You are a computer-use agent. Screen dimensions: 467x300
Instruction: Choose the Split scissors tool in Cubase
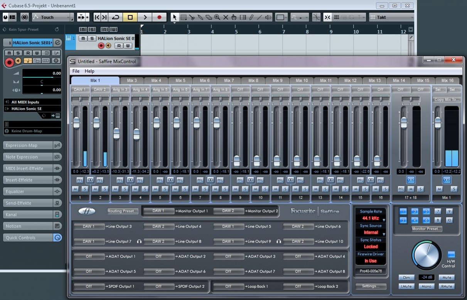pyautogui.click(x=192, y=17)
